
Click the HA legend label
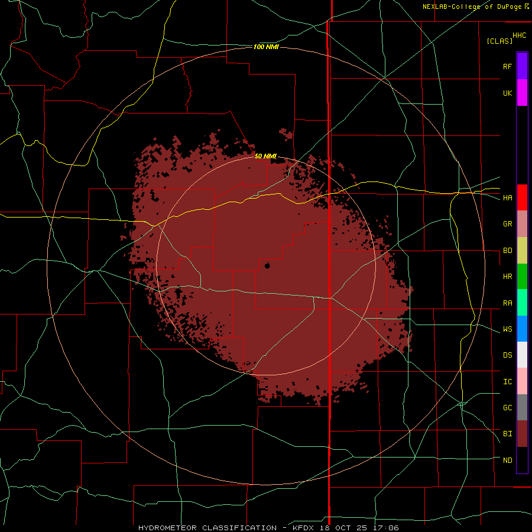[x=507, y=198]
